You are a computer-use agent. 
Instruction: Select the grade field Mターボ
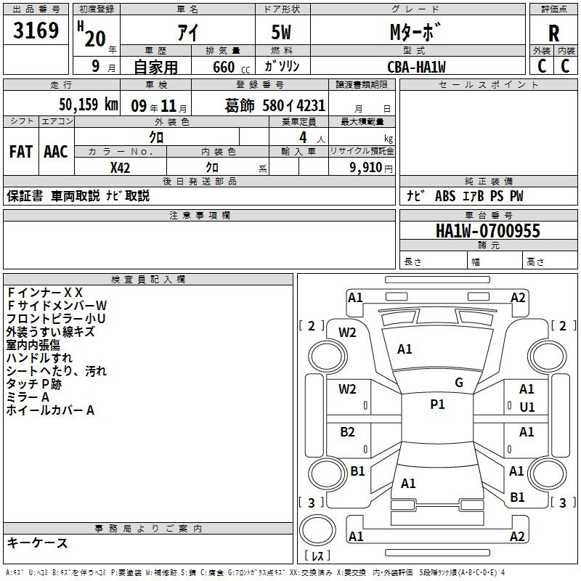(x=415, y=33)
